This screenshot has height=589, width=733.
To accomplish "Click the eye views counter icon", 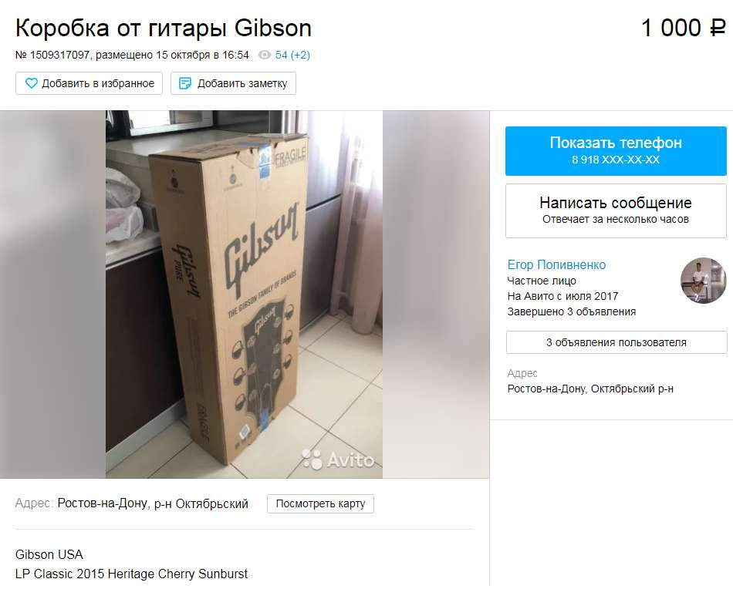I will pos(265,55).
